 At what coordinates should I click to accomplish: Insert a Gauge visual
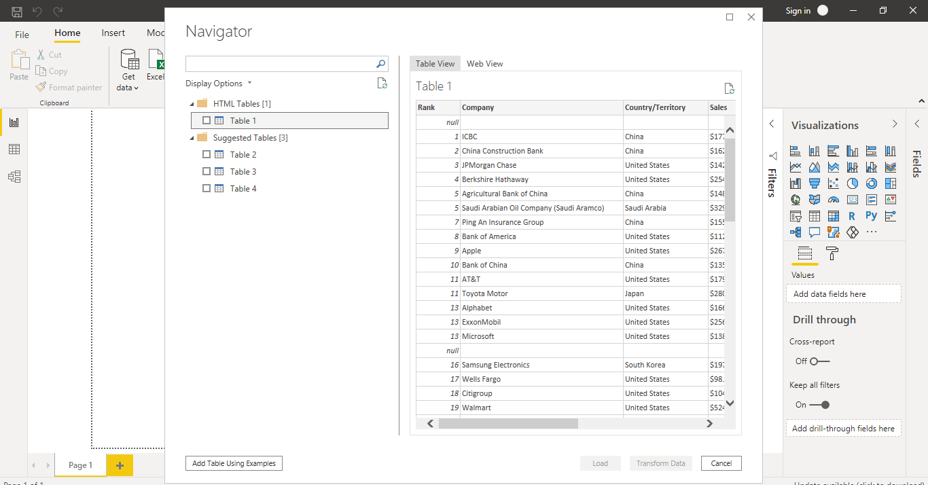click(834, 200)
